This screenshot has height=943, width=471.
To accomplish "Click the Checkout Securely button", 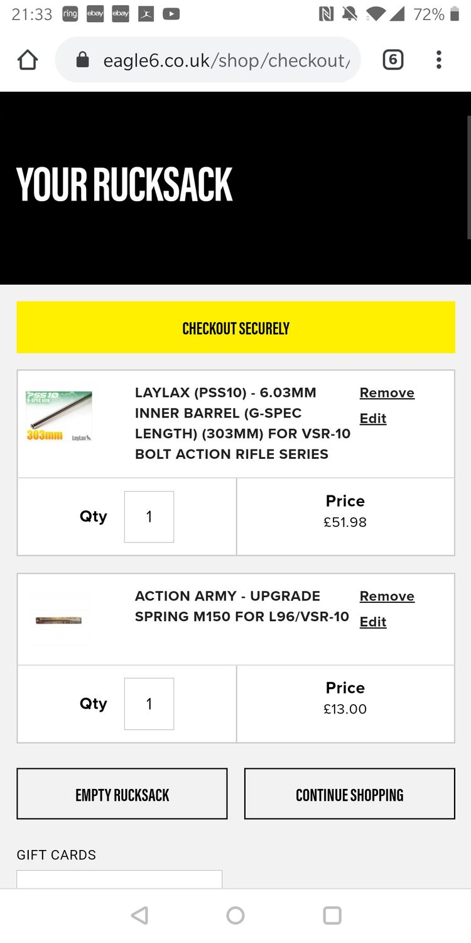I will (x=235, y=328).
